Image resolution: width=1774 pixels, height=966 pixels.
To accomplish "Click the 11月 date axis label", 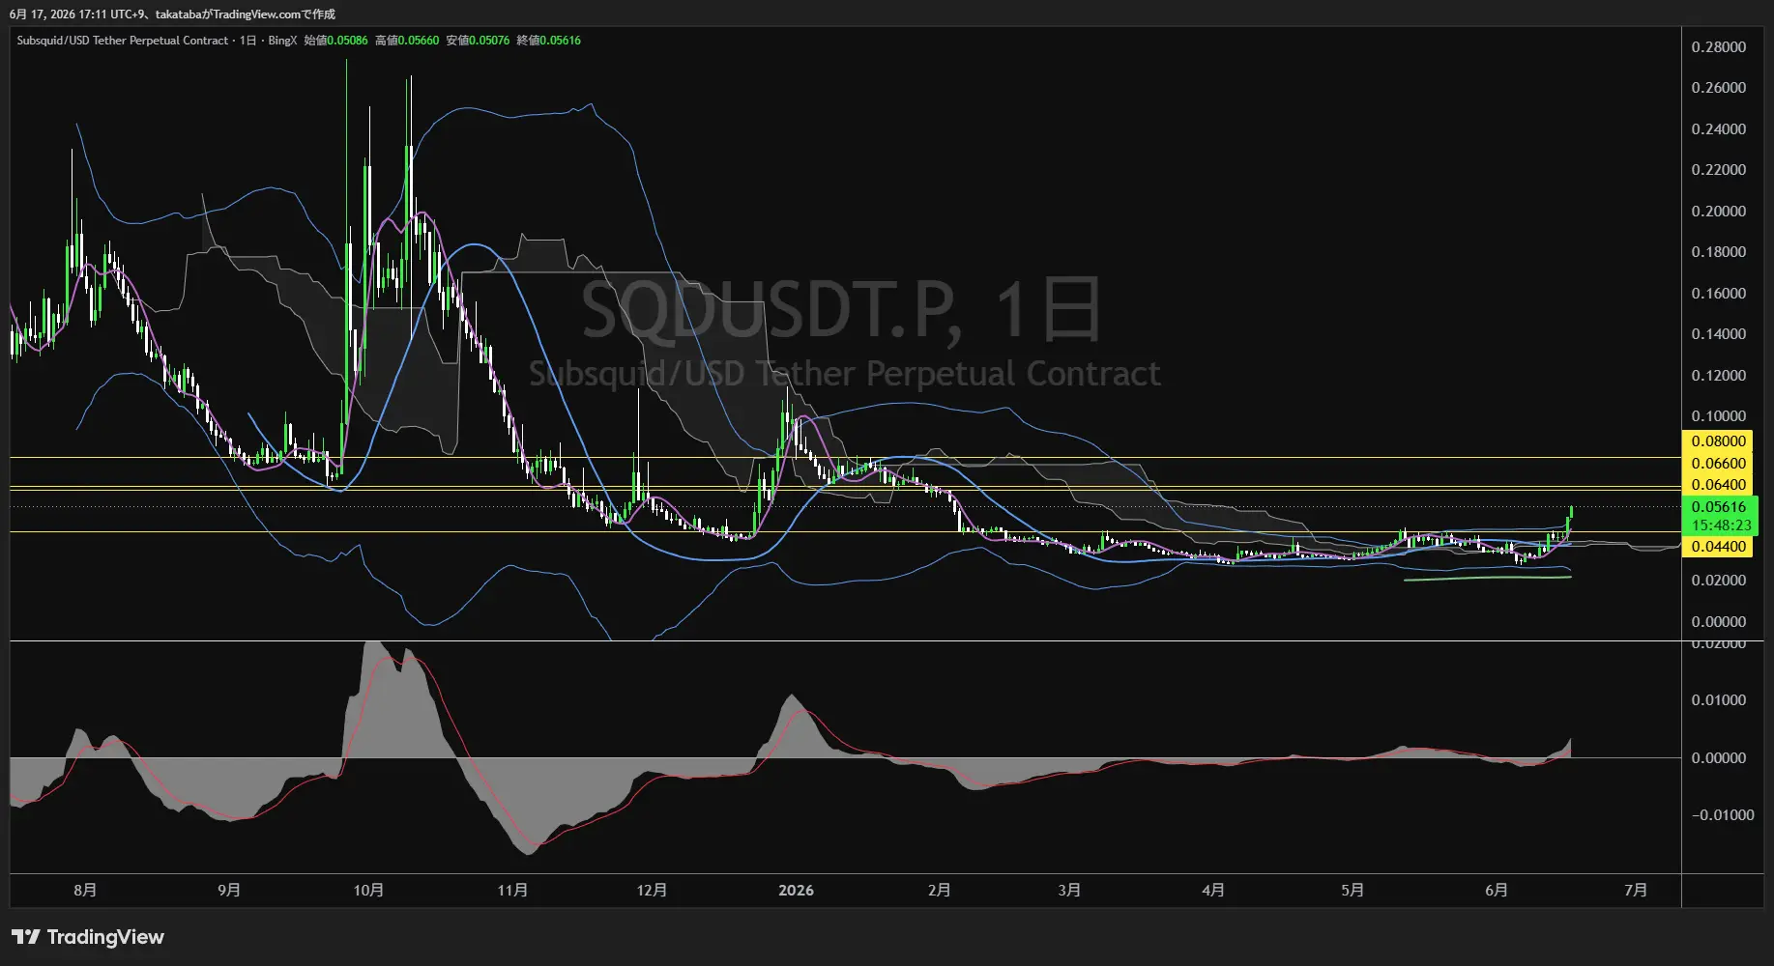I will tap(512, 890).
